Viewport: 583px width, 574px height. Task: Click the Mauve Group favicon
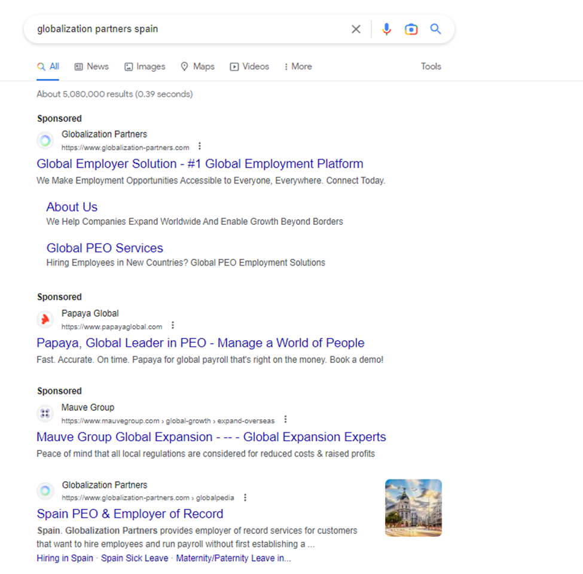[45, 413]
